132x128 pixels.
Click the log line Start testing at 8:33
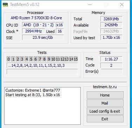coord(33,95)
